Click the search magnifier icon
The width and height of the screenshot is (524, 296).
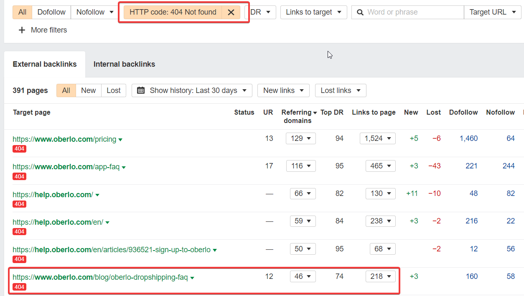[360, 12]
